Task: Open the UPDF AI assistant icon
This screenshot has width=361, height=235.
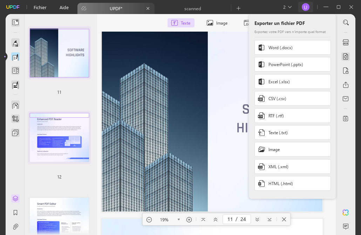Action: pos(346,213)
